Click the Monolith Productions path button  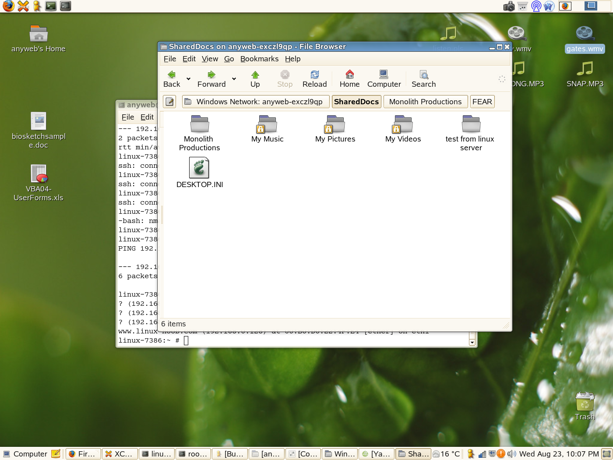point(426,102)
